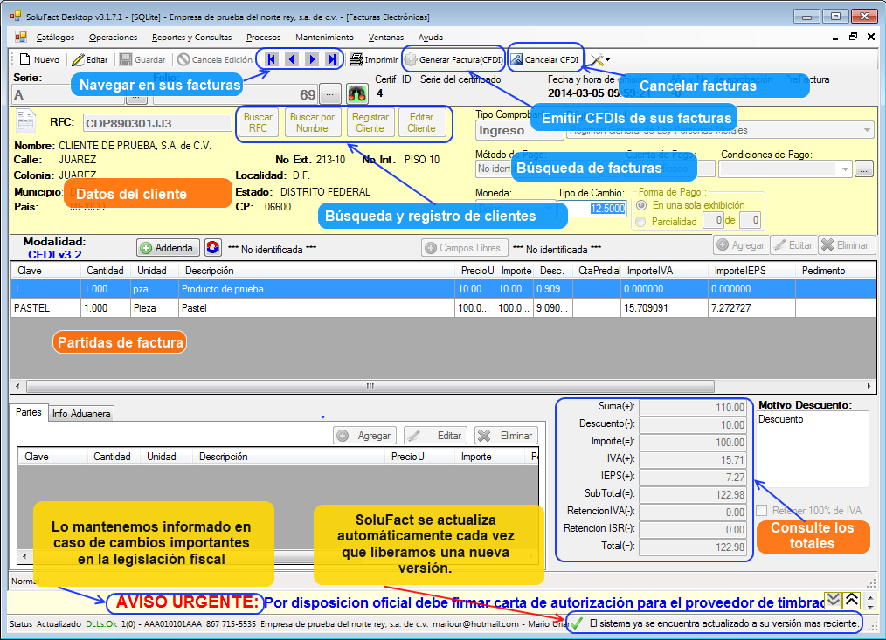Click the Nuevo new-invoice icon
Viewport: 886px width, 640px height.
24,59
